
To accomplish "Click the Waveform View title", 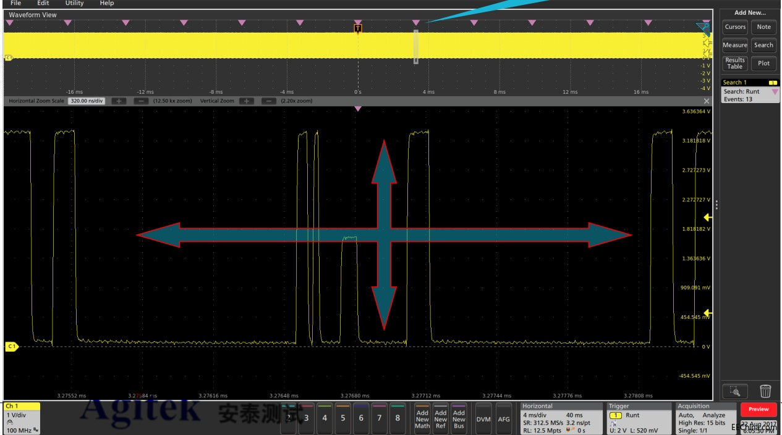I will coord(33,15).
